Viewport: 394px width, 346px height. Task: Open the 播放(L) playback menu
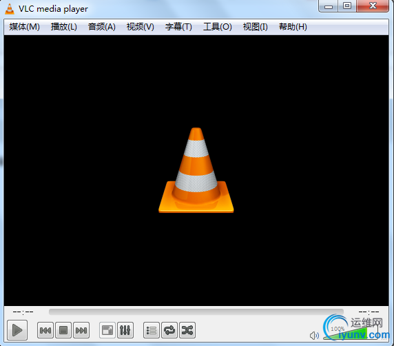(x=64, y=27)
